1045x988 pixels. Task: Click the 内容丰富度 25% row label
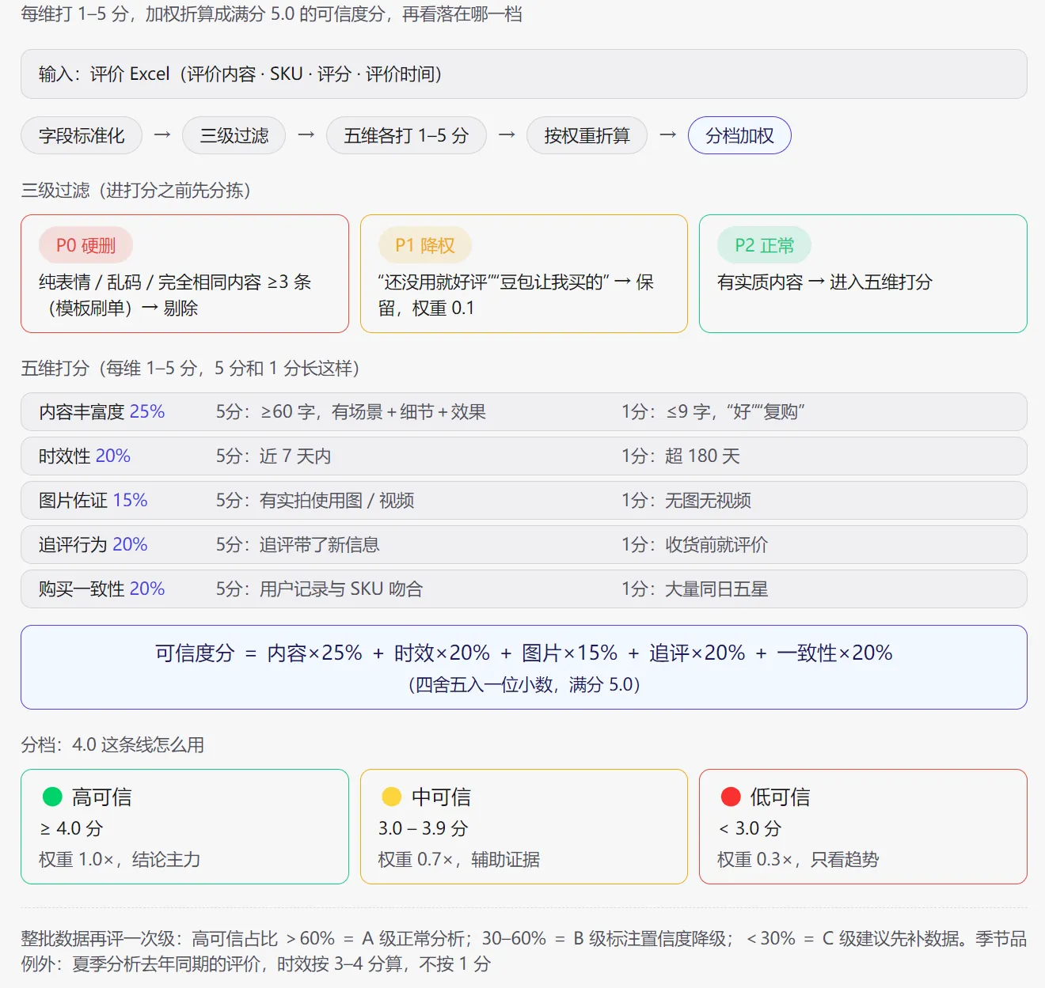click(102, 412)
